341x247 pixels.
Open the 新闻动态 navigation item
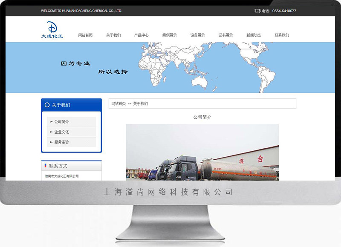(x=254, y=35)
